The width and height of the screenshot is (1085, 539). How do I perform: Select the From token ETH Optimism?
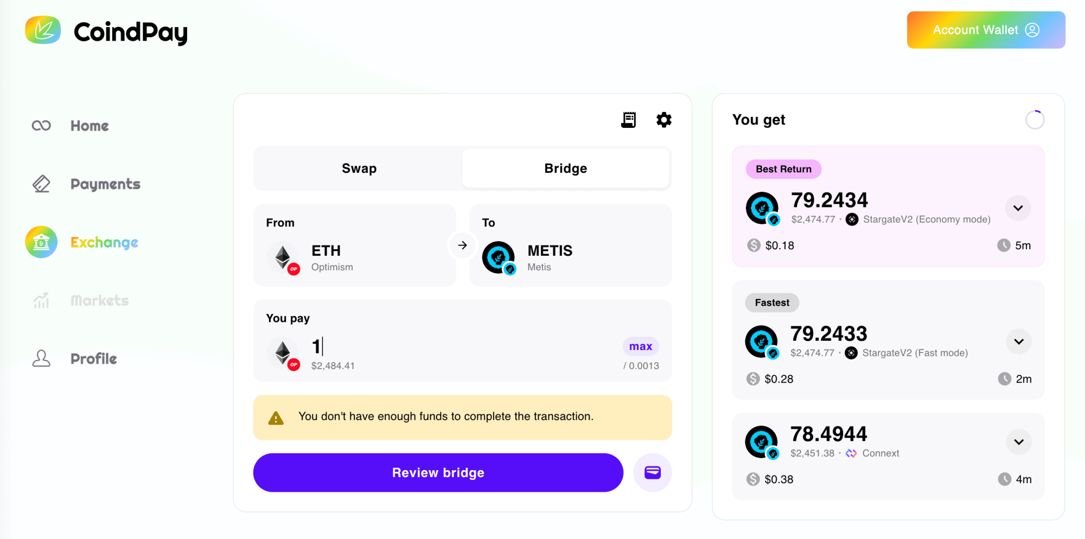(x=355, y=245)
